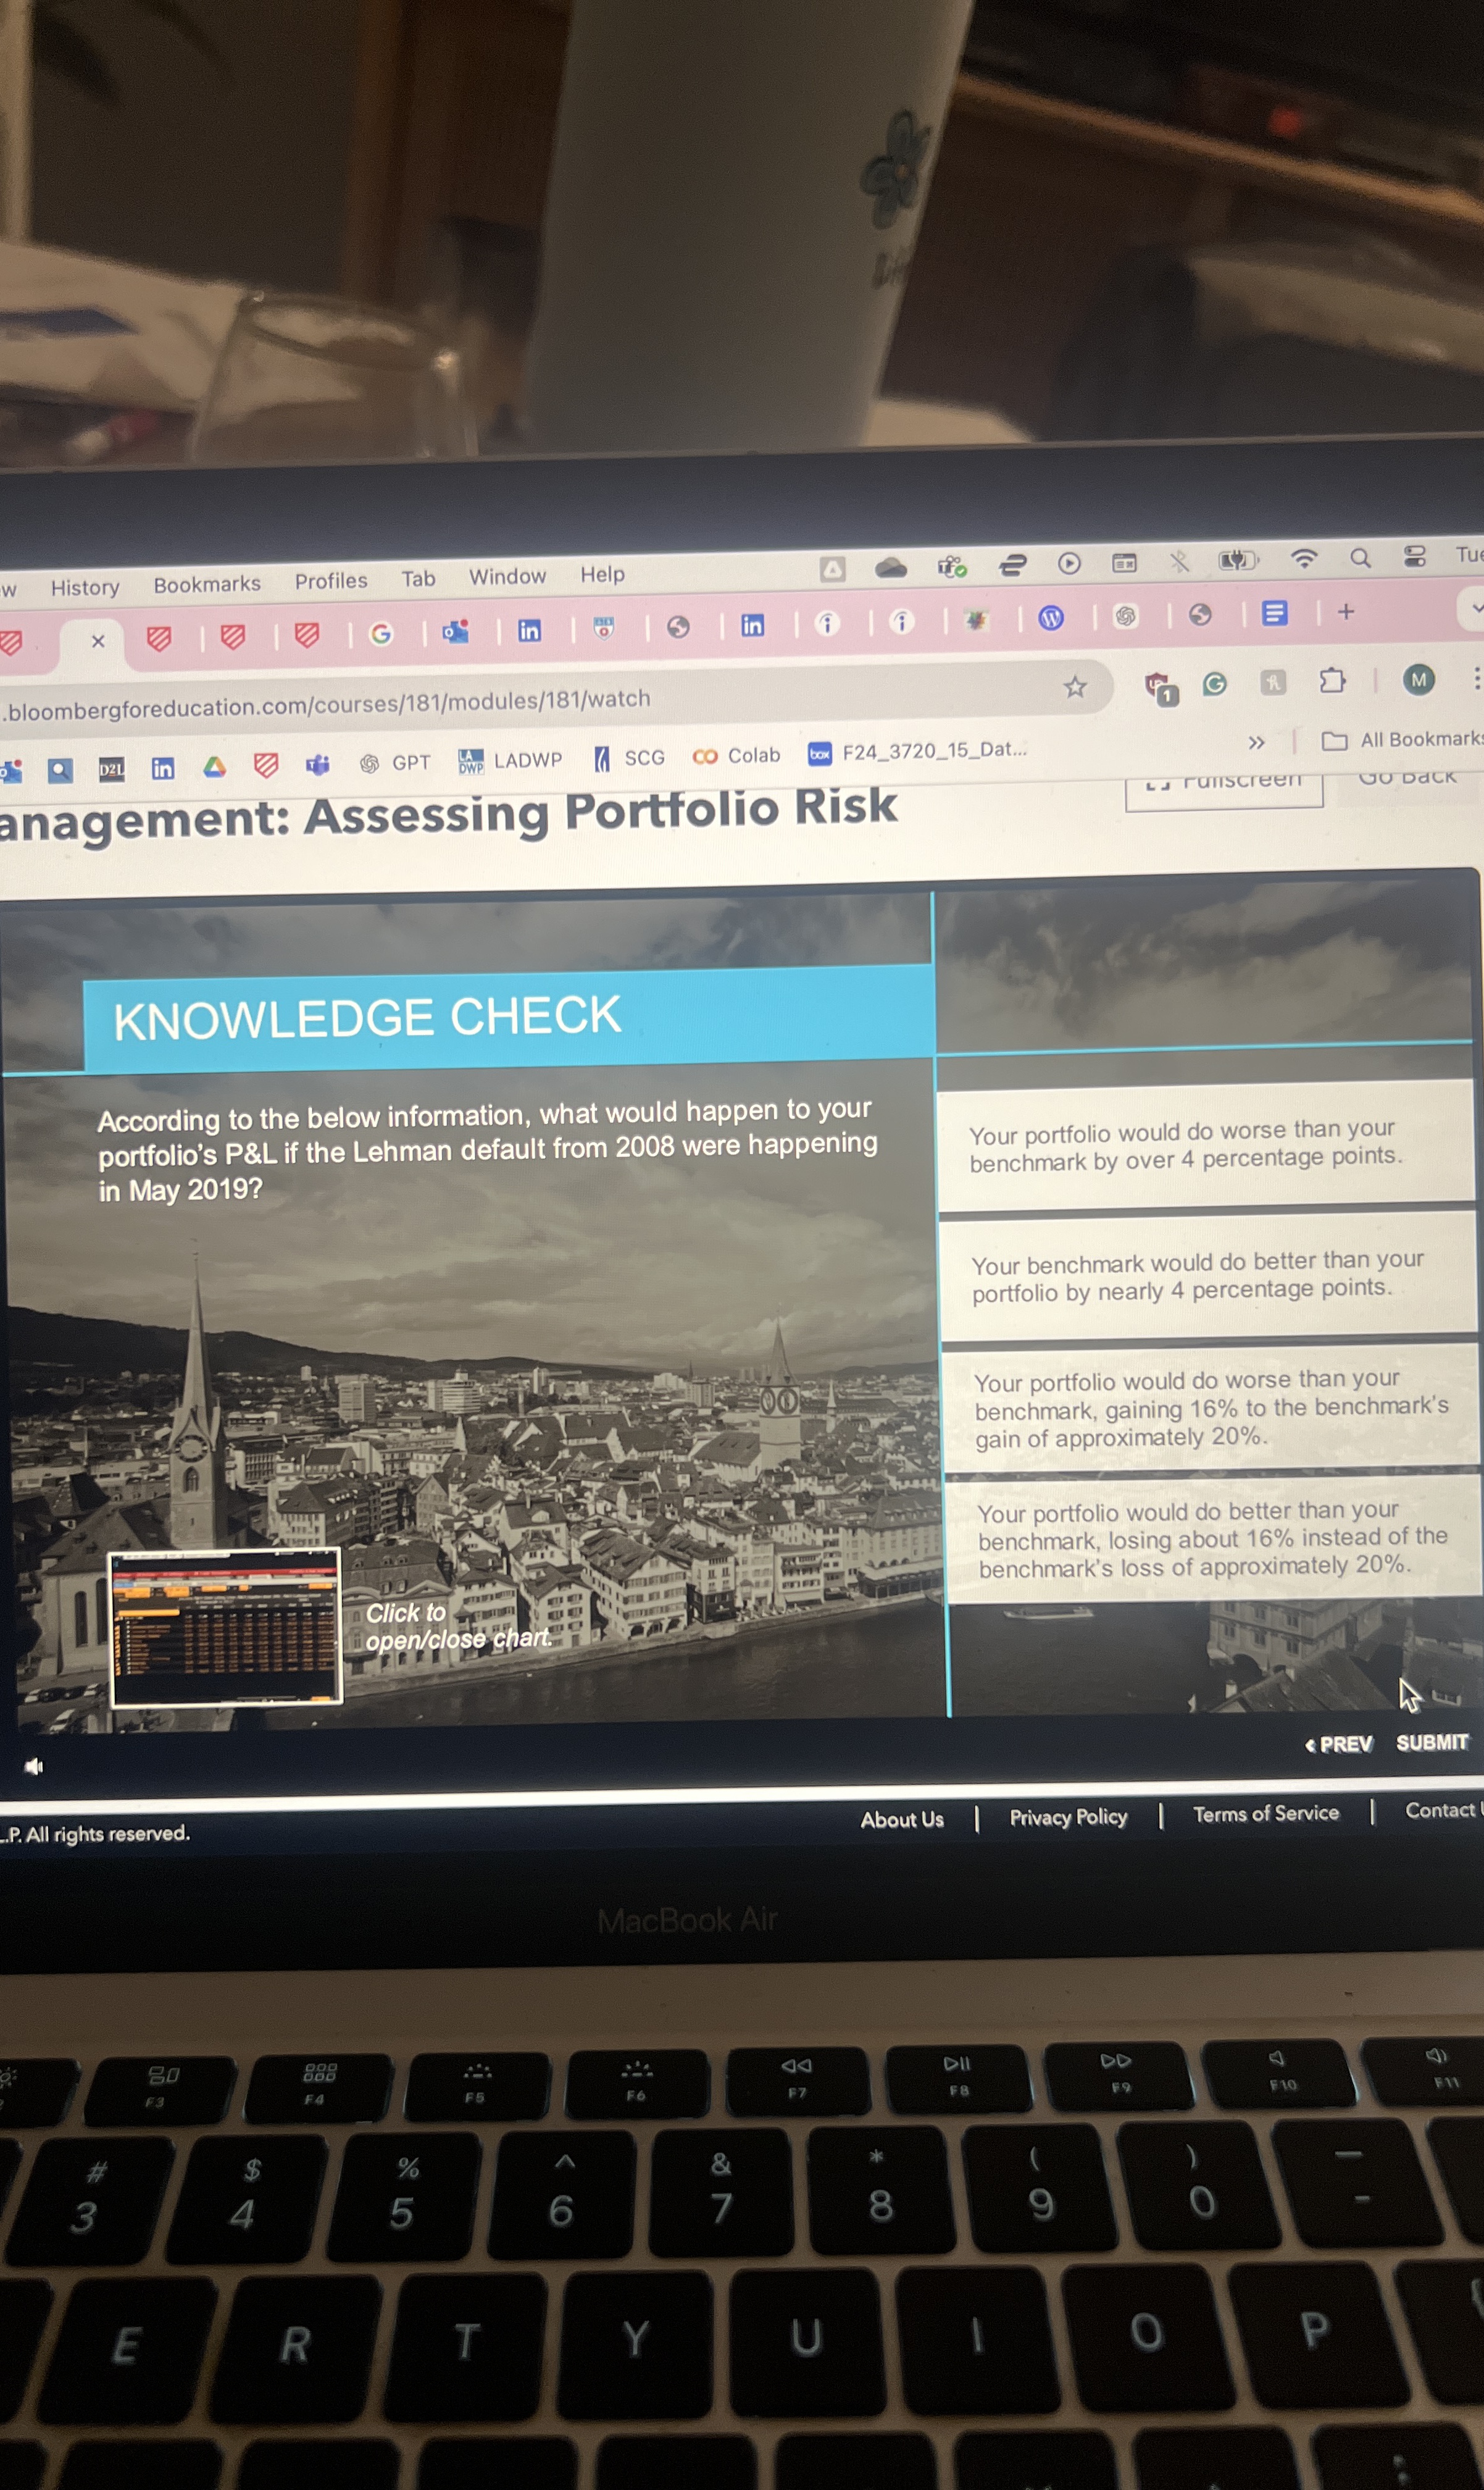Viewport: 1484px width, 2490px height.
Task: Open the History menu
Action: [x=85, y=587]
